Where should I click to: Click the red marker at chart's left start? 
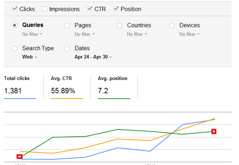tap(20, 156)
